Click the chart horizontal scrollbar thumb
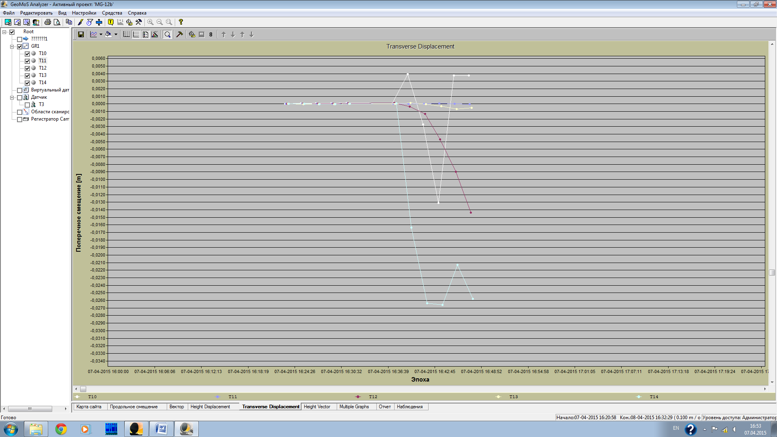Viewport: 777px width, 437px height. pyautogui.click(x=83, y=389)
